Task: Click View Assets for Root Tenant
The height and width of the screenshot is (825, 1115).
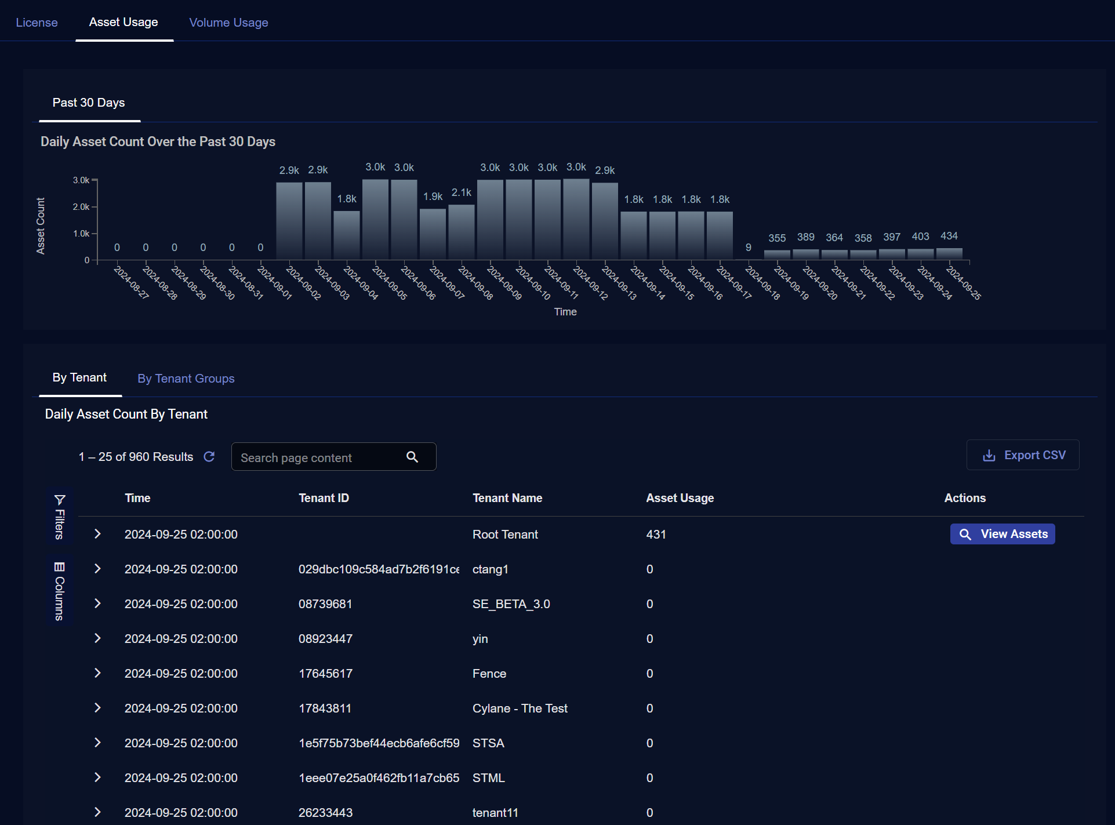Action: [1002, 534]
